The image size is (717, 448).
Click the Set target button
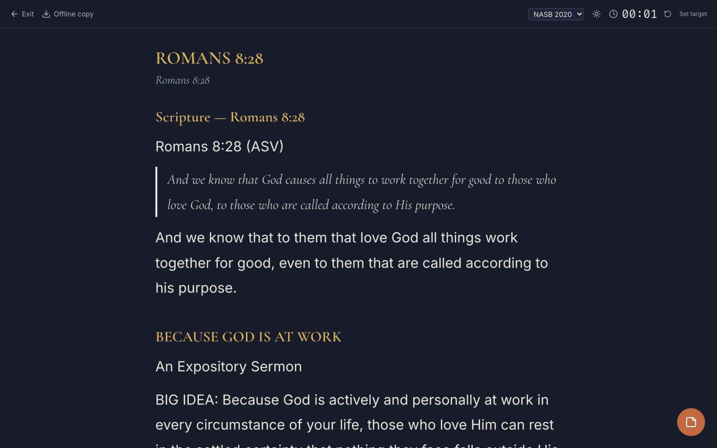[x=693, y=14]
